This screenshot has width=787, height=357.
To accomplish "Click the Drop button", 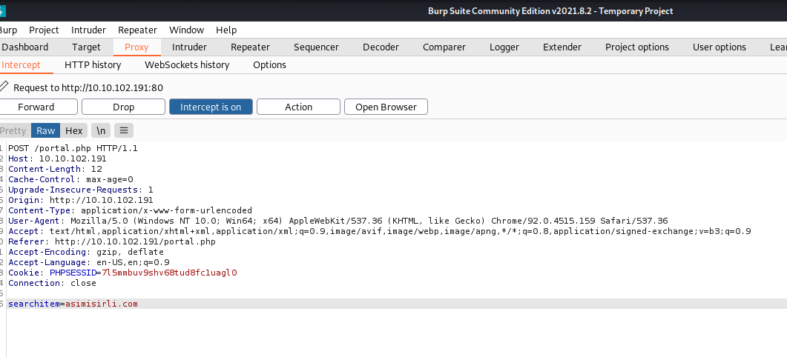I will pyautogui.click(x=123, y=107).
